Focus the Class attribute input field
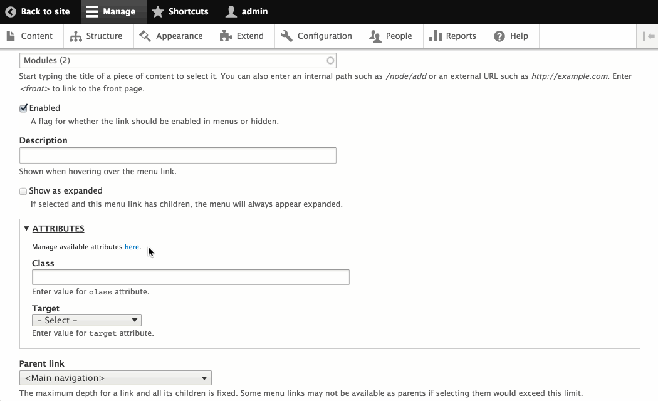Screen dimensions: 658x401 [191, 278]
